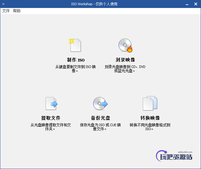Image resolution: width=201 pixels, height=169 pixels.
Task: Open the 文件 menu
Action: click(x=6, y=11)
